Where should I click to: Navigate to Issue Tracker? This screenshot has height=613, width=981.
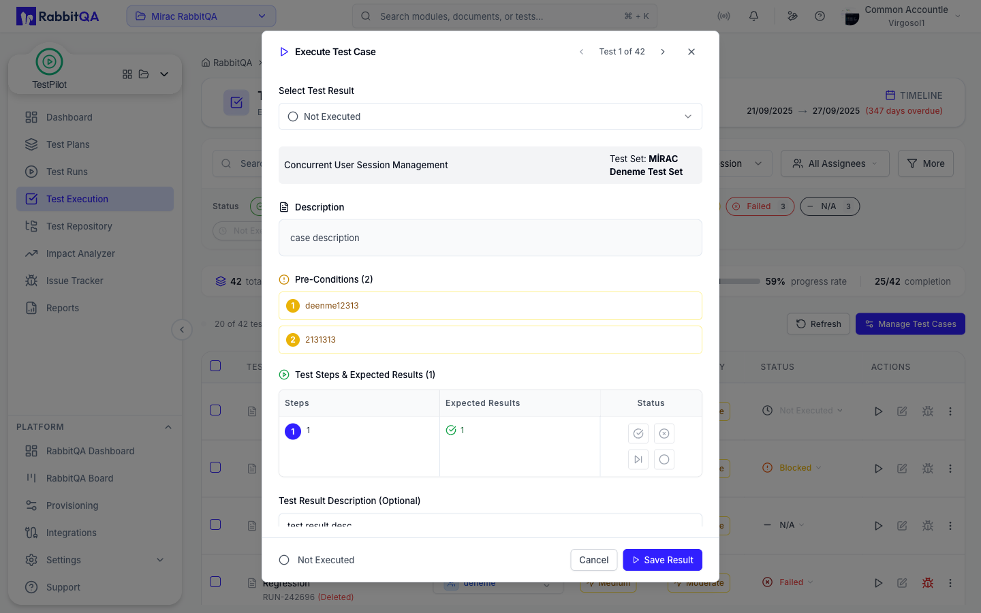[95, 281]
